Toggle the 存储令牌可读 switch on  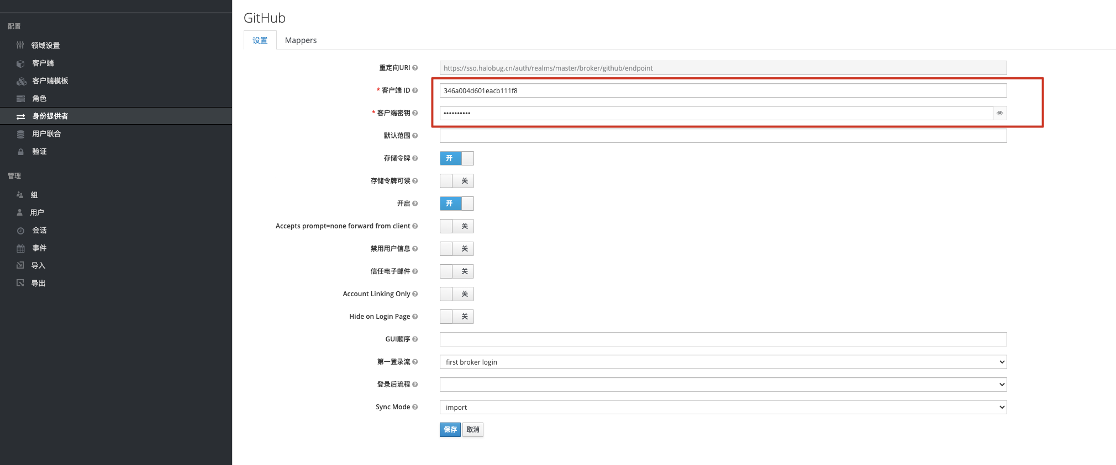tap(457, 181)
